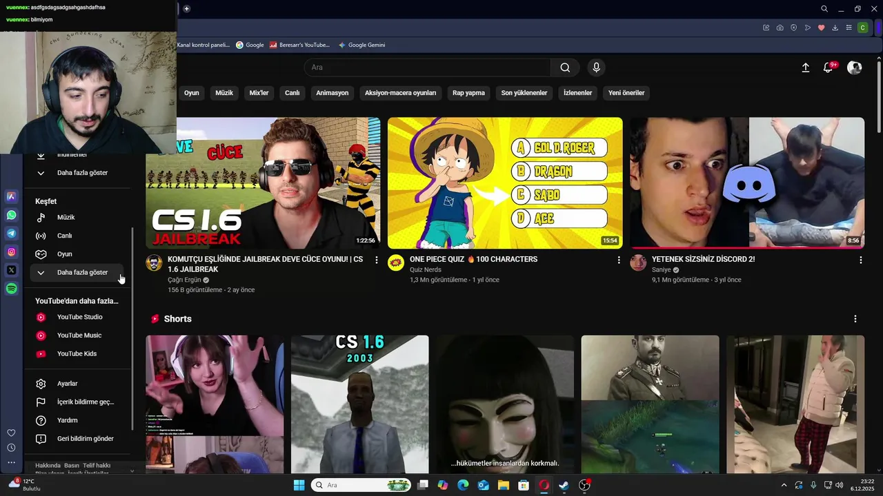Open Aria AI in Opera sidebar
Image resolution: width=883 pixels, height=496 pixels.
pyautogui.click(x=11, y=196)
